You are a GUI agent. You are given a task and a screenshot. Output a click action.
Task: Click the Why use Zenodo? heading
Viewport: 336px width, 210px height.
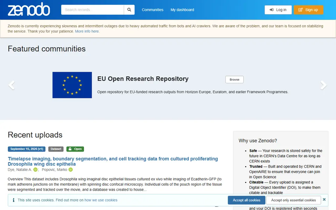(258, 141)
